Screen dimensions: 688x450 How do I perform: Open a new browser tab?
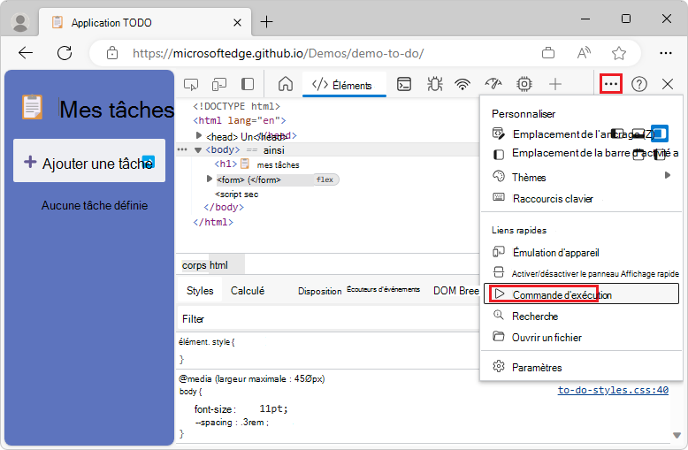[x=266, y=21]
